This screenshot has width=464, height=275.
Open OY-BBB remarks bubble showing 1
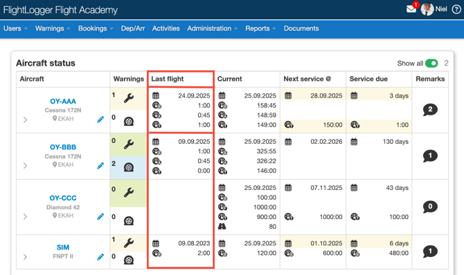pyautogui.click(x=430, y=155)
